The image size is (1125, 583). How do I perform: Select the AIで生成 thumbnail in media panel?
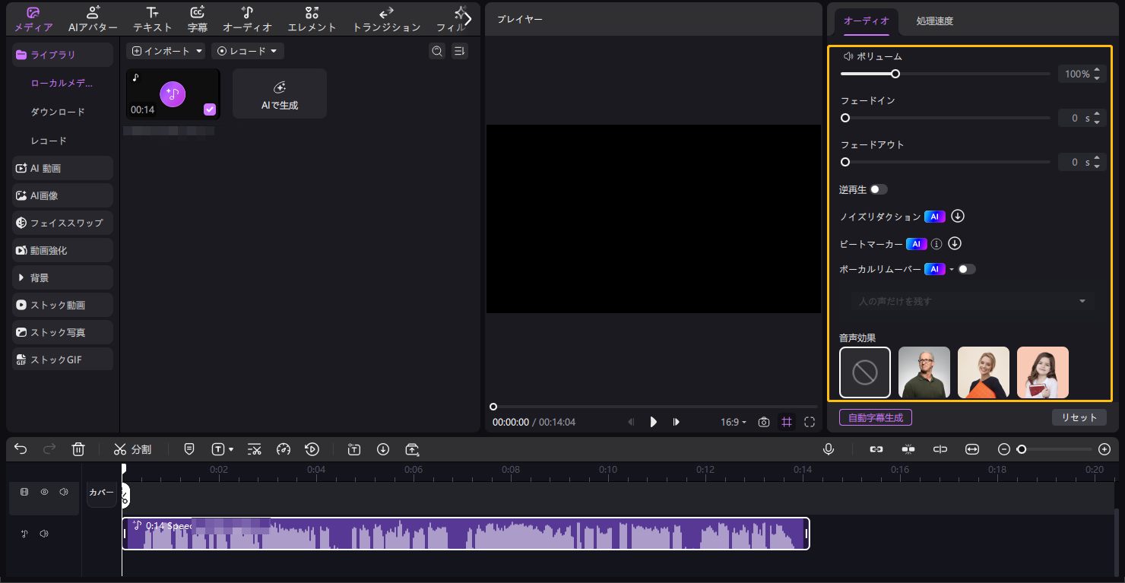tap(279, 93)
